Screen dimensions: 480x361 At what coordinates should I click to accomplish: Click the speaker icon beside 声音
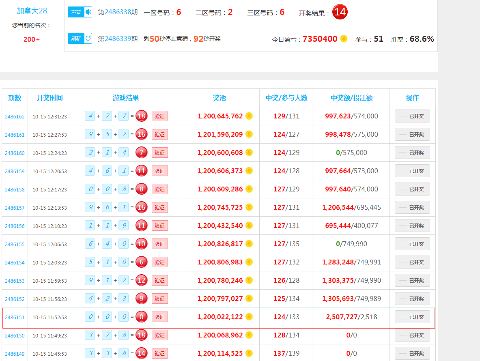click(x=88, y=12)
